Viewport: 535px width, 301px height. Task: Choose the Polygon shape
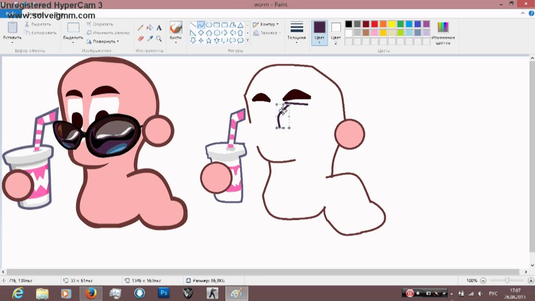[233, 25]
